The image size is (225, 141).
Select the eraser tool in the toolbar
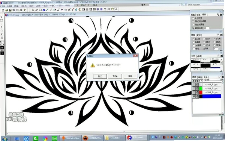coord(37,10)
